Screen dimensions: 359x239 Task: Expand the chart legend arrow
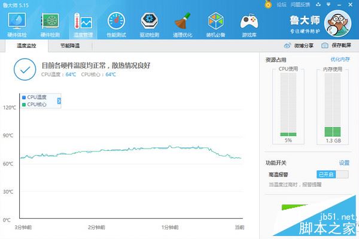pyautogui.click(x=59, y=101)
